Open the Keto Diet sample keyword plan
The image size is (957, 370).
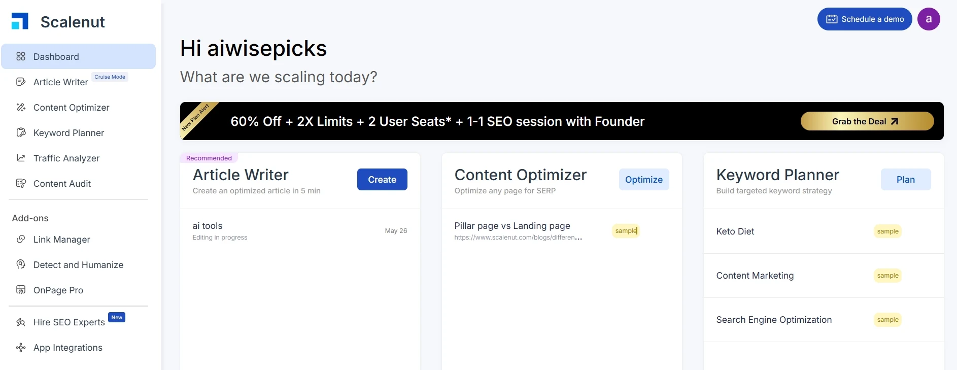824,231
